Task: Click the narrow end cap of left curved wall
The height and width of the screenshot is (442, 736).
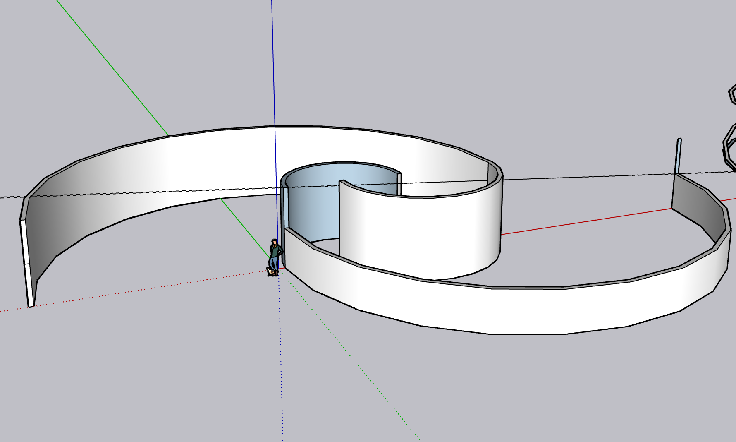Action: (x=27, y=265)
